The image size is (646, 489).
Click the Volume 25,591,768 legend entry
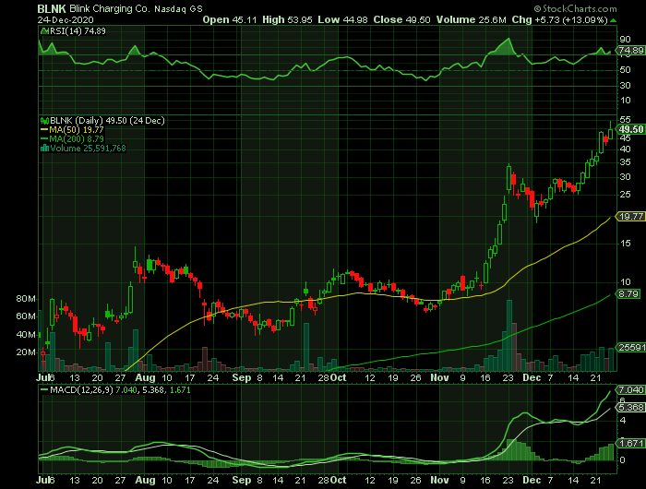point(88,149)
